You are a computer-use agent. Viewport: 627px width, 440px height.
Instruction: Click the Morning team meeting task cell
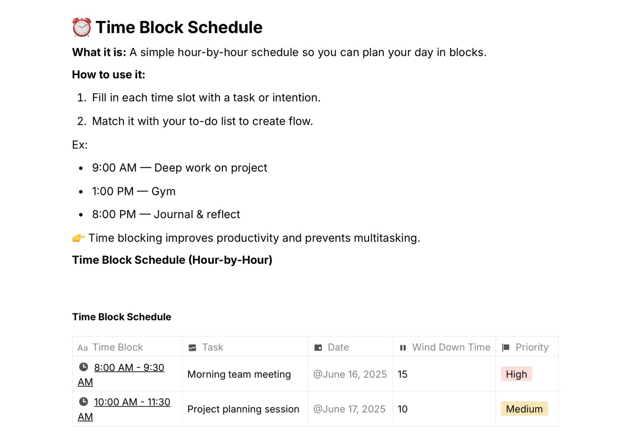pyautogui.click(x=239, y=374)
